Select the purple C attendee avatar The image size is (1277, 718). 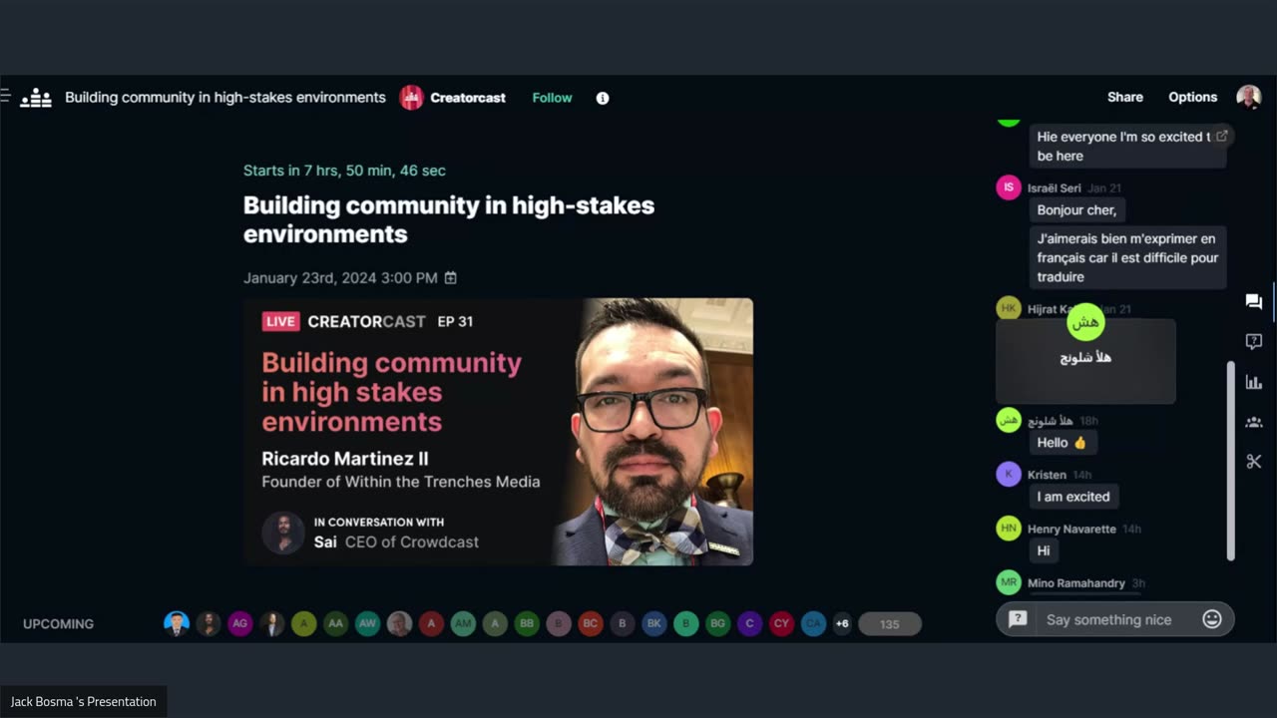tap(750, 624)
